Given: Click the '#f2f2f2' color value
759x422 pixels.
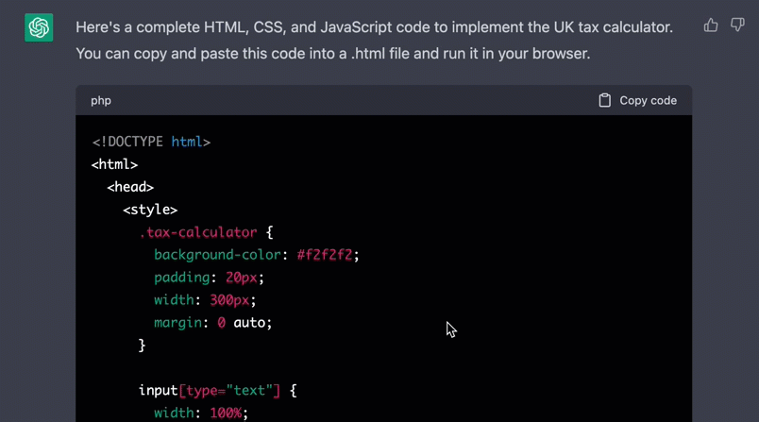Looking at the screenshot, I should pos(325,255).
